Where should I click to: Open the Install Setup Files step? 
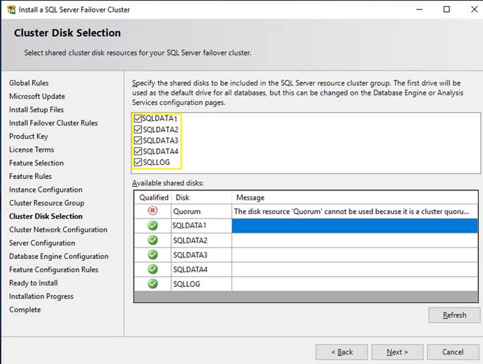(36, 109)
